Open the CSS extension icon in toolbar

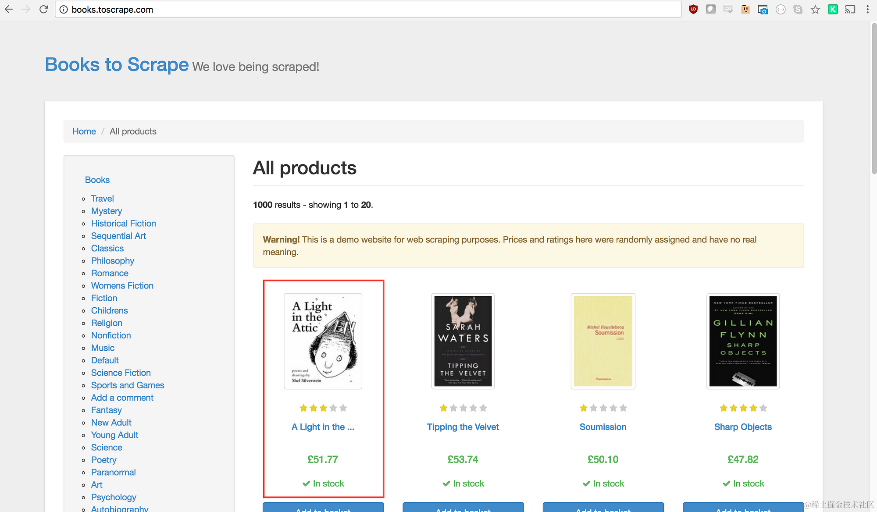coord(728,9)
